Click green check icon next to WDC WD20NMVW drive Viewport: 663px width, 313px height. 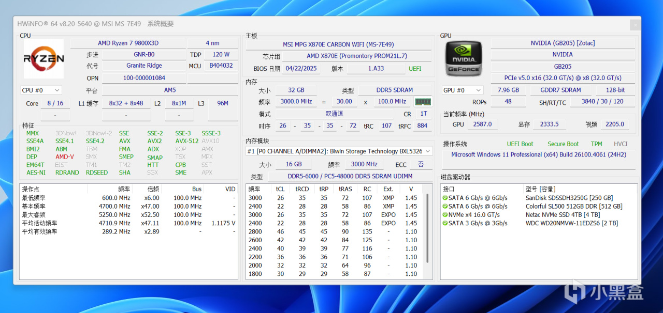444,223
